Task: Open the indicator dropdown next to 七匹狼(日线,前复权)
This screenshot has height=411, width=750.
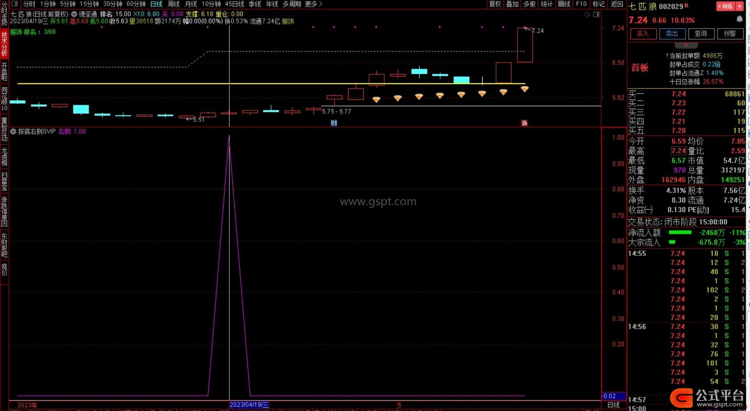Action: tap(74, 14)
